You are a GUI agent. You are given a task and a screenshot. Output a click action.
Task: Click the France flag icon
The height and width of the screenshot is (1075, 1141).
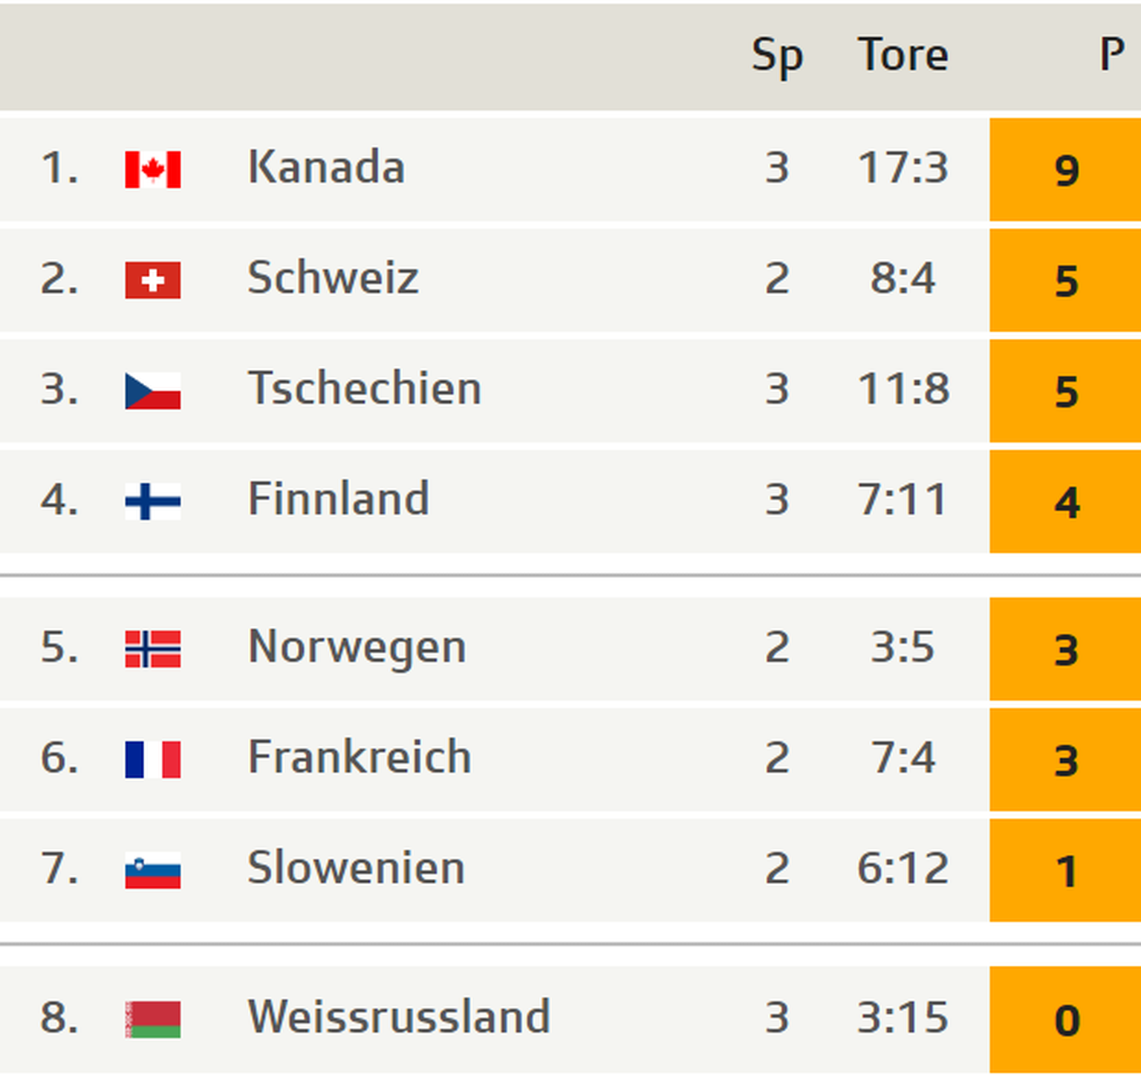(x=152, y=759)
